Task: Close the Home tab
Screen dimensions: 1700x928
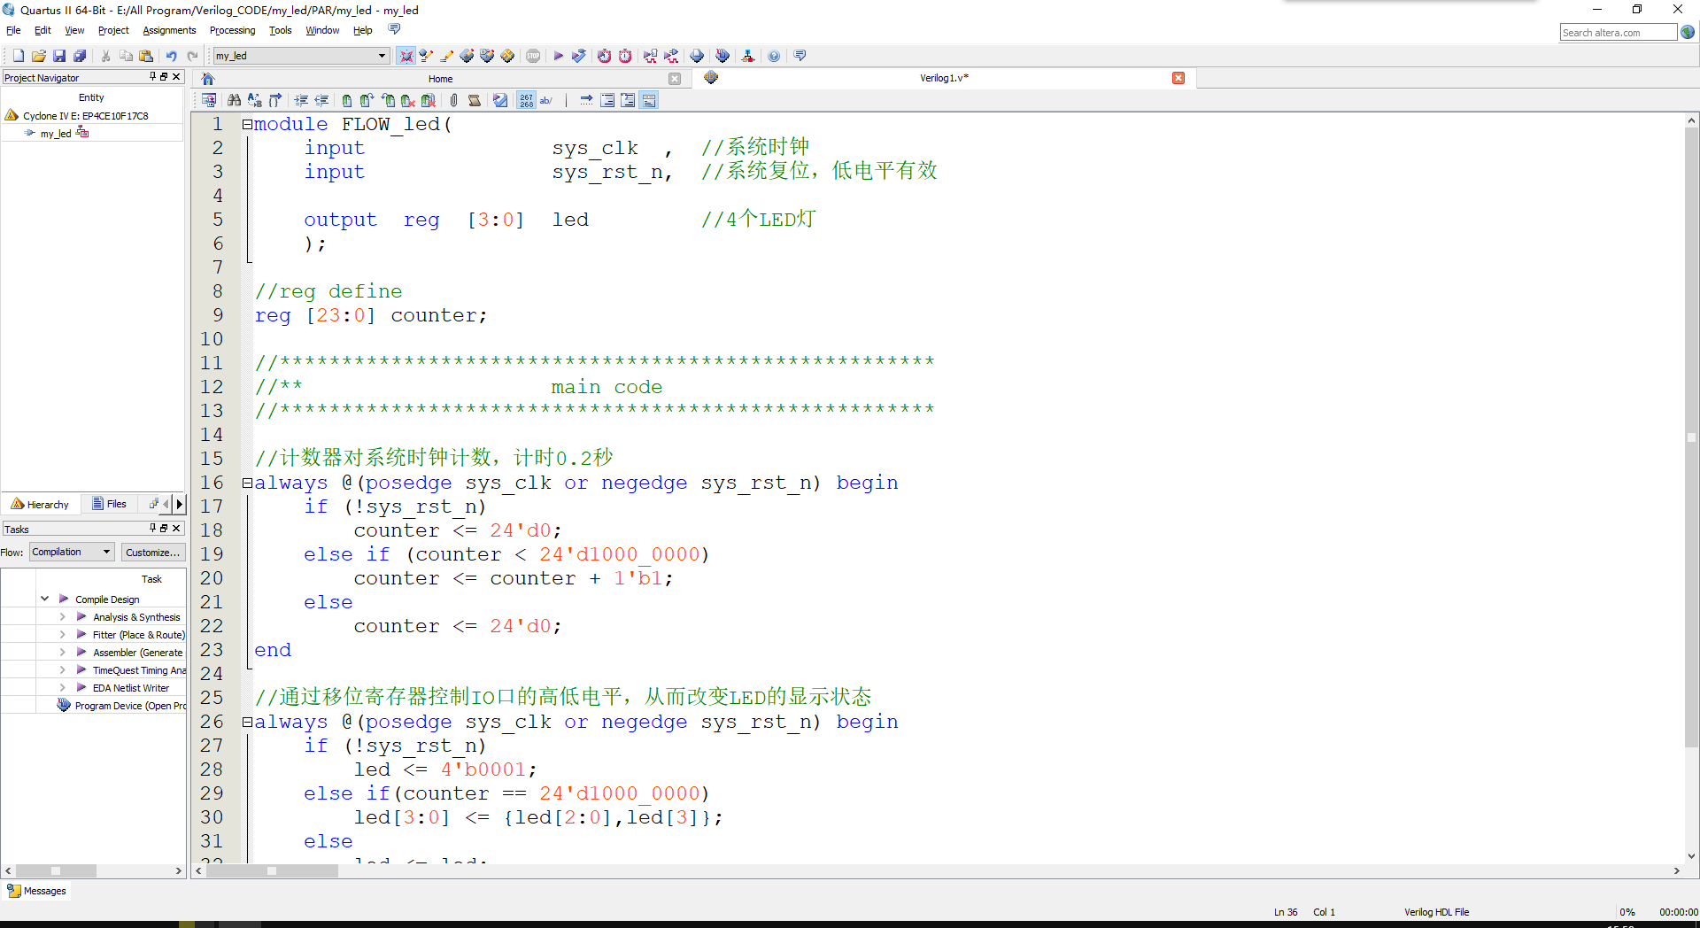Action: click(675, 78)
